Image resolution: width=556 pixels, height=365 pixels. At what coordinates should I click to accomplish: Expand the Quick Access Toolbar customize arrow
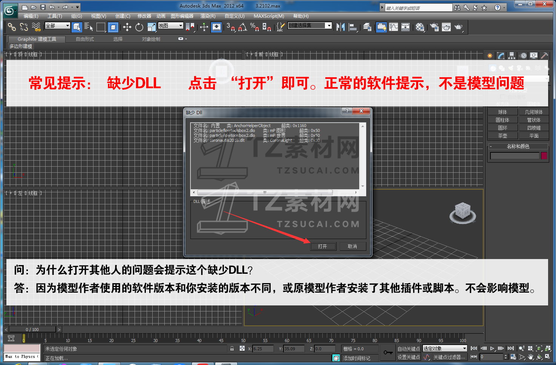(77, 7)
